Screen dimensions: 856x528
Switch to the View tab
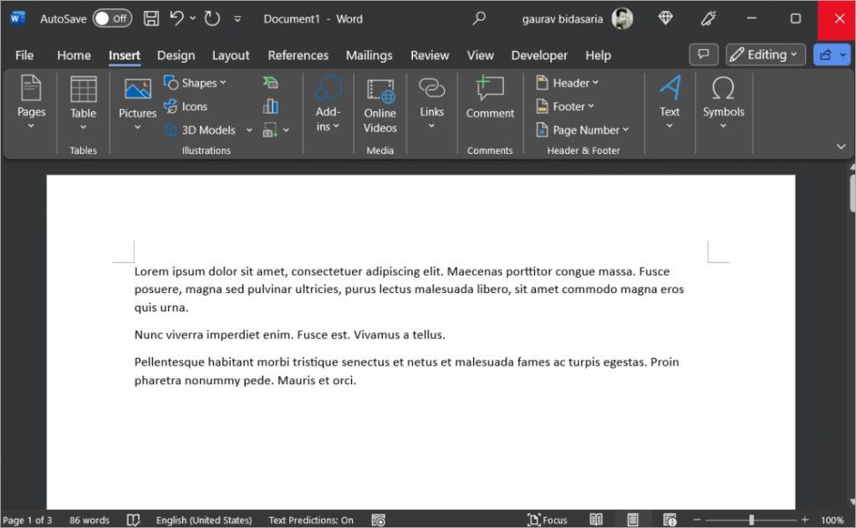tap(480, 55)
